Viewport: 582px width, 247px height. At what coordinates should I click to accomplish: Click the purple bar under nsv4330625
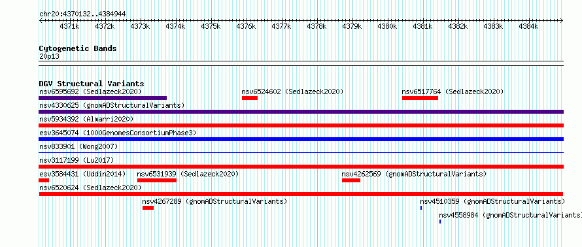point(301,112)
